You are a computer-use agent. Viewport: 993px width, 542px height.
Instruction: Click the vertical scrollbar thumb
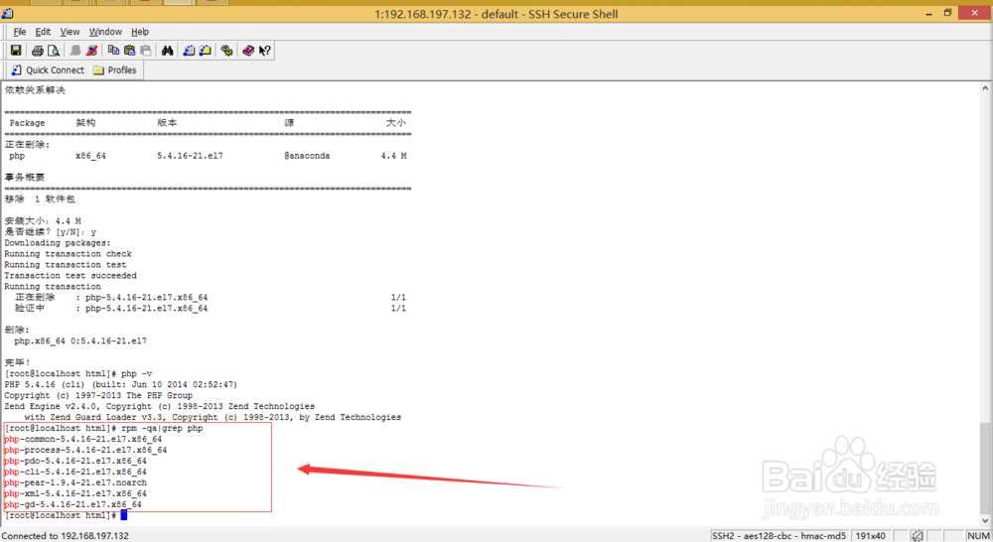tap(985, 468)
